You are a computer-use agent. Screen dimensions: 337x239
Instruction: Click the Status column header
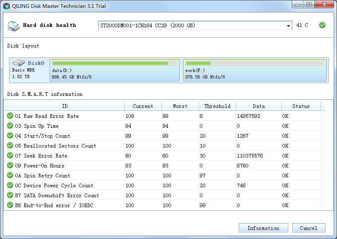pyautogui.click(x=301, y=106)
